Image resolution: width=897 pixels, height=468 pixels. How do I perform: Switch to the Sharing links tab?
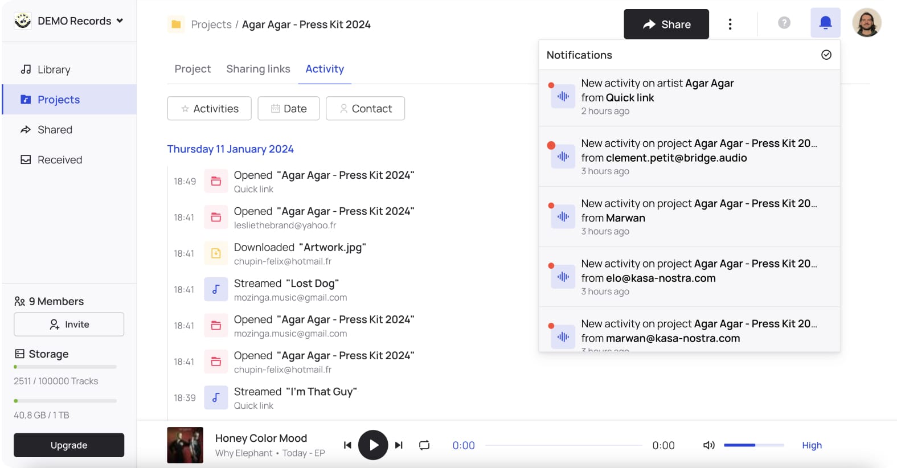tap(258, 69)
